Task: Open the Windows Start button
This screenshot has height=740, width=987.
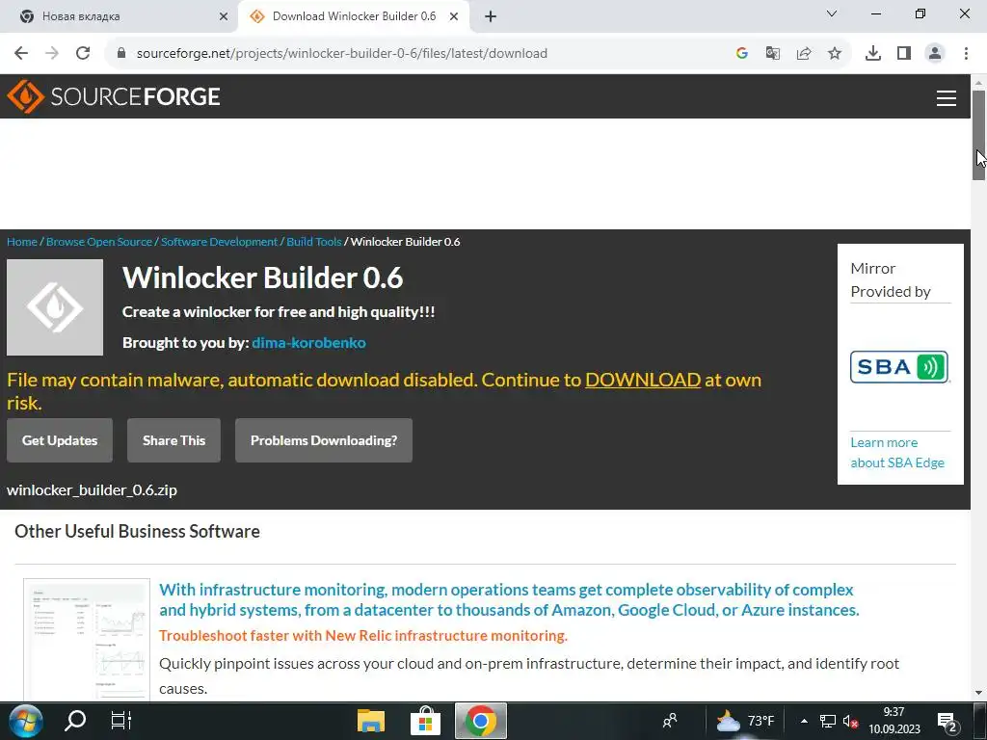Action: coord(25,721)
